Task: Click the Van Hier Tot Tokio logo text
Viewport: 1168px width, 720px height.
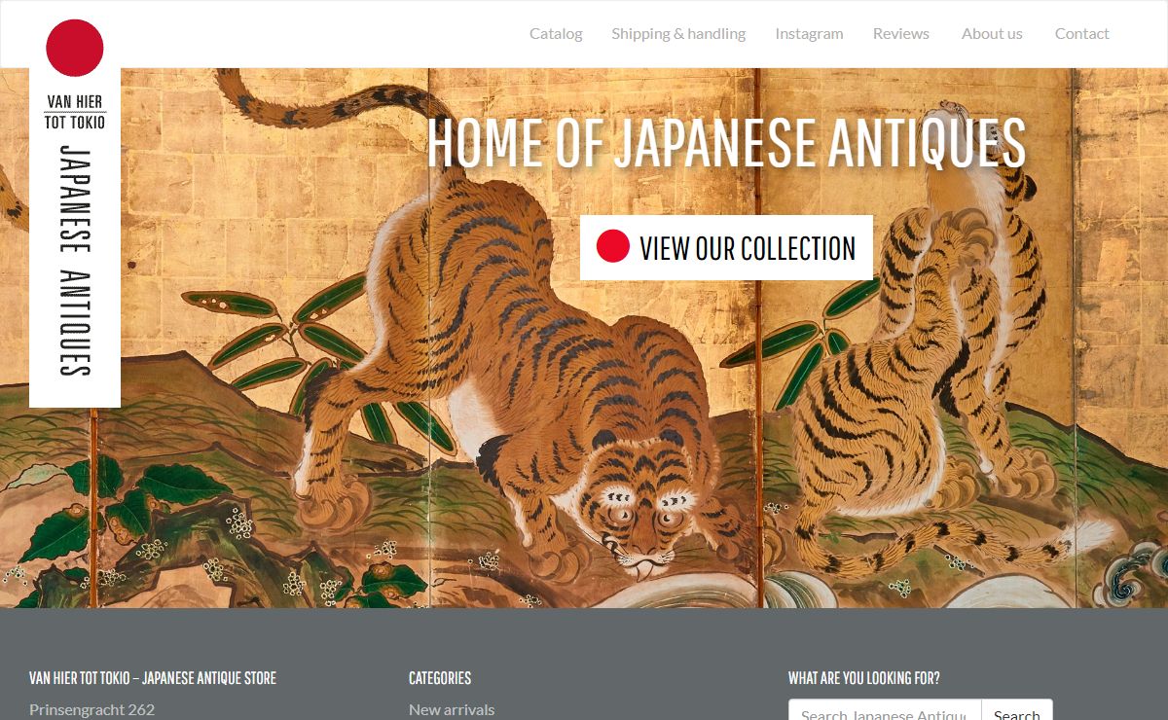Action: pyautogui.click(x=75, y=112)
